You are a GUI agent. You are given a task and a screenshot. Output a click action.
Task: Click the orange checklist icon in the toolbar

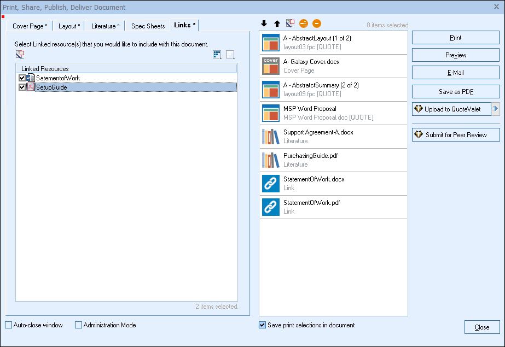click(304, 23)
